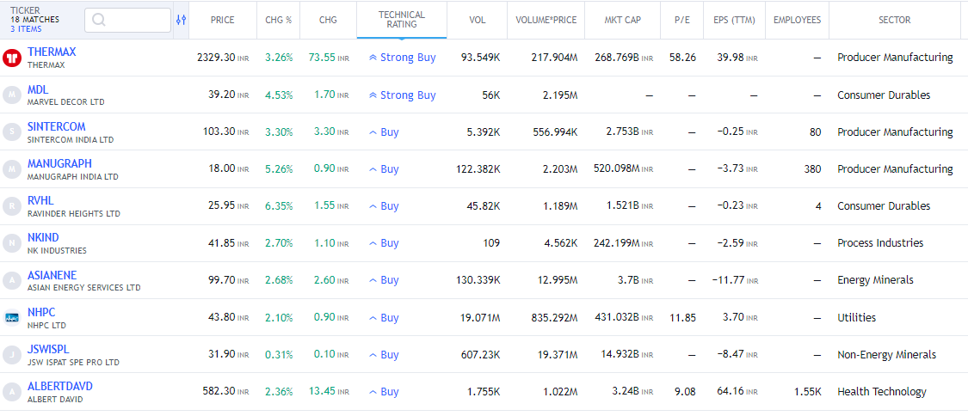Open the MDL ticker link
Viewport: 968px width, 416px height.
[x=38, y=89]
